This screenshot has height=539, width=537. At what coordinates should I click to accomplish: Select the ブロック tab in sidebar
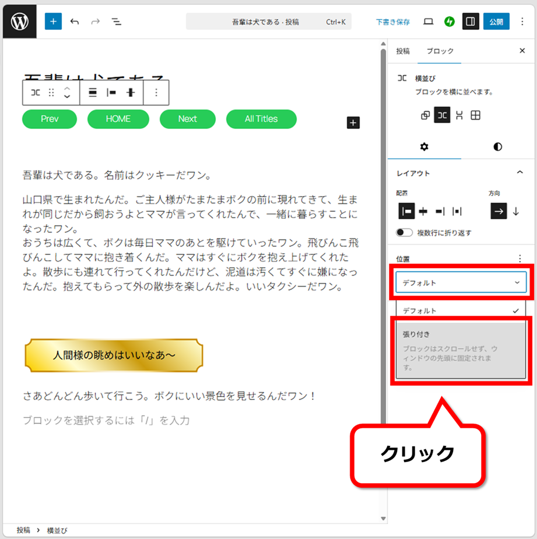click(440, 51)
